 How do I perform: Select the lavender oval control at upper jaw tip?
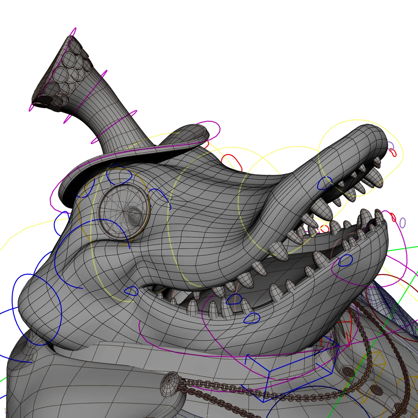tap(390, 146)
